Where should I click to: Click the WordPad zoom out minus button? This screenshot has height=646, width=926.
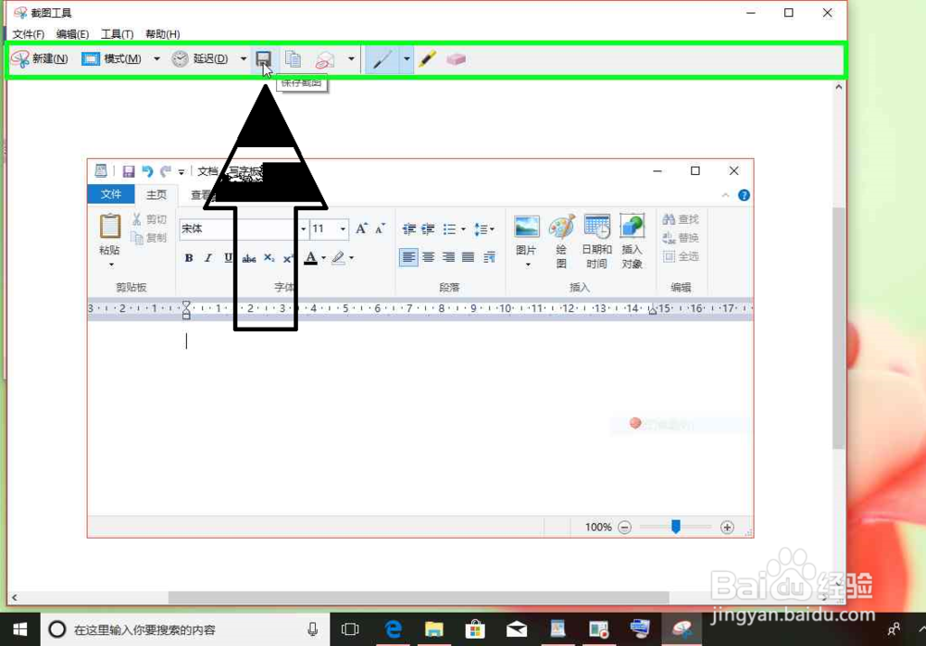click(624, 527)
